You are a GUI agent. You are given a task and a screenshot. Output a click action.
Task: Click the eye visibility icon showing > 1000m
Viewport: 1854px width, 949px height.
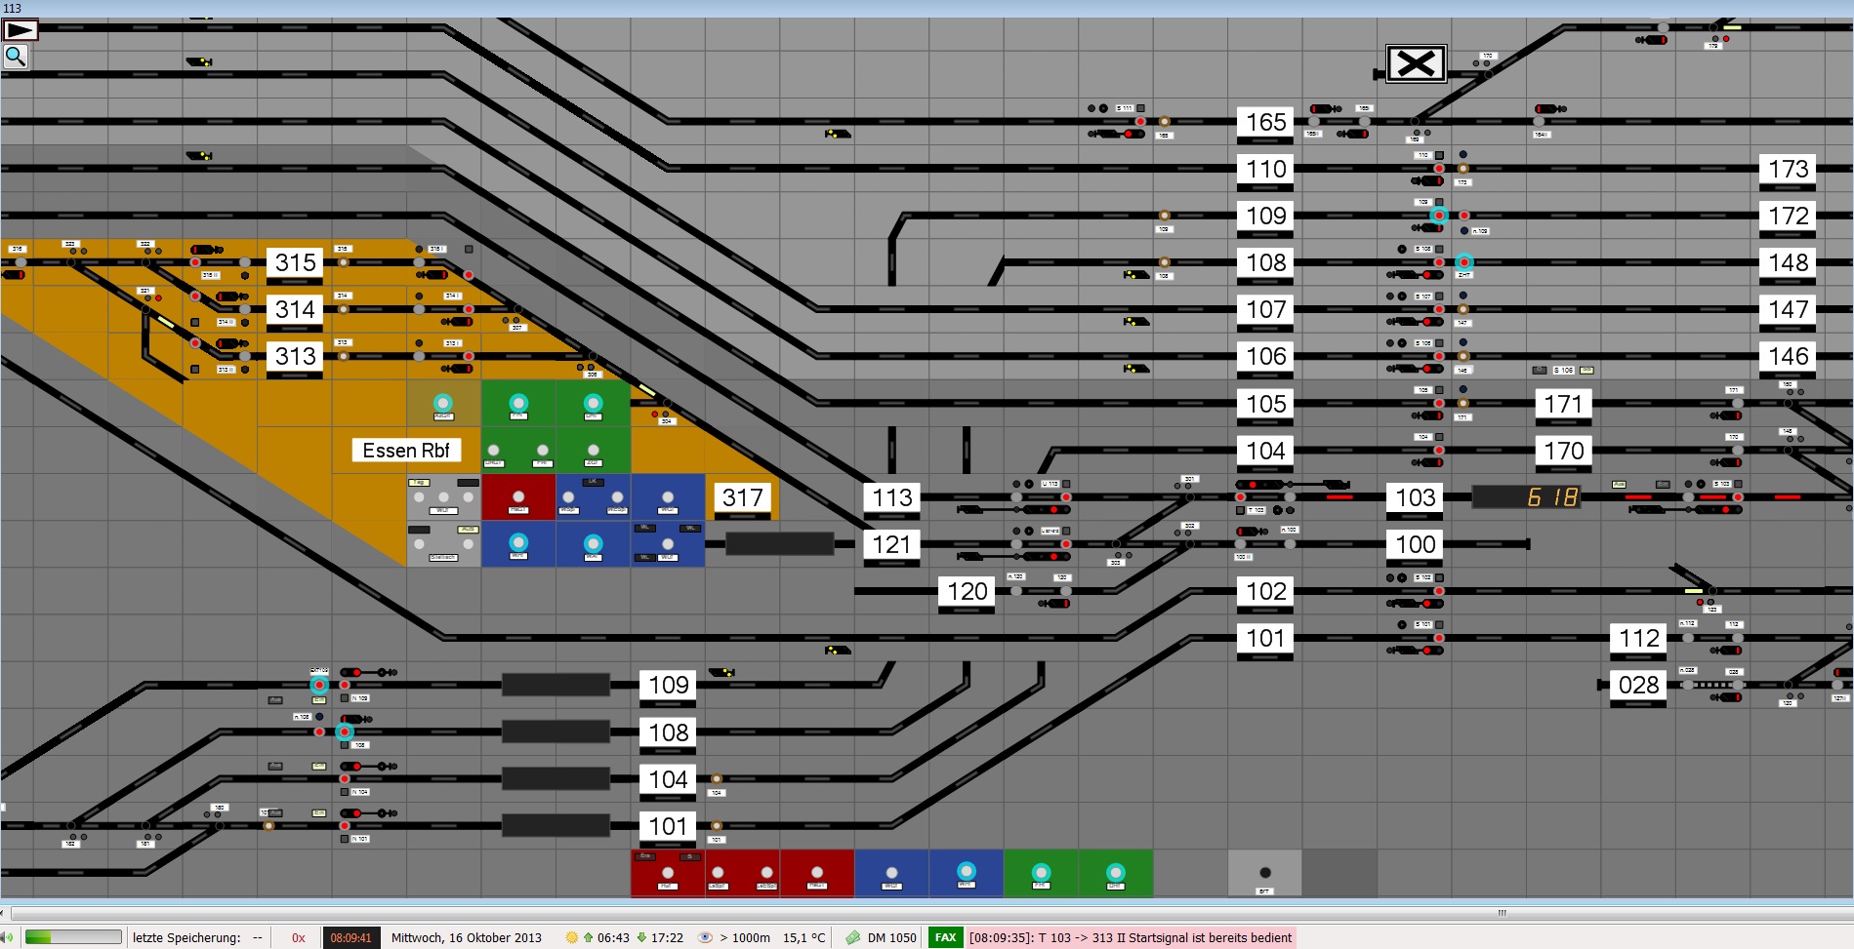coord(705,937)
